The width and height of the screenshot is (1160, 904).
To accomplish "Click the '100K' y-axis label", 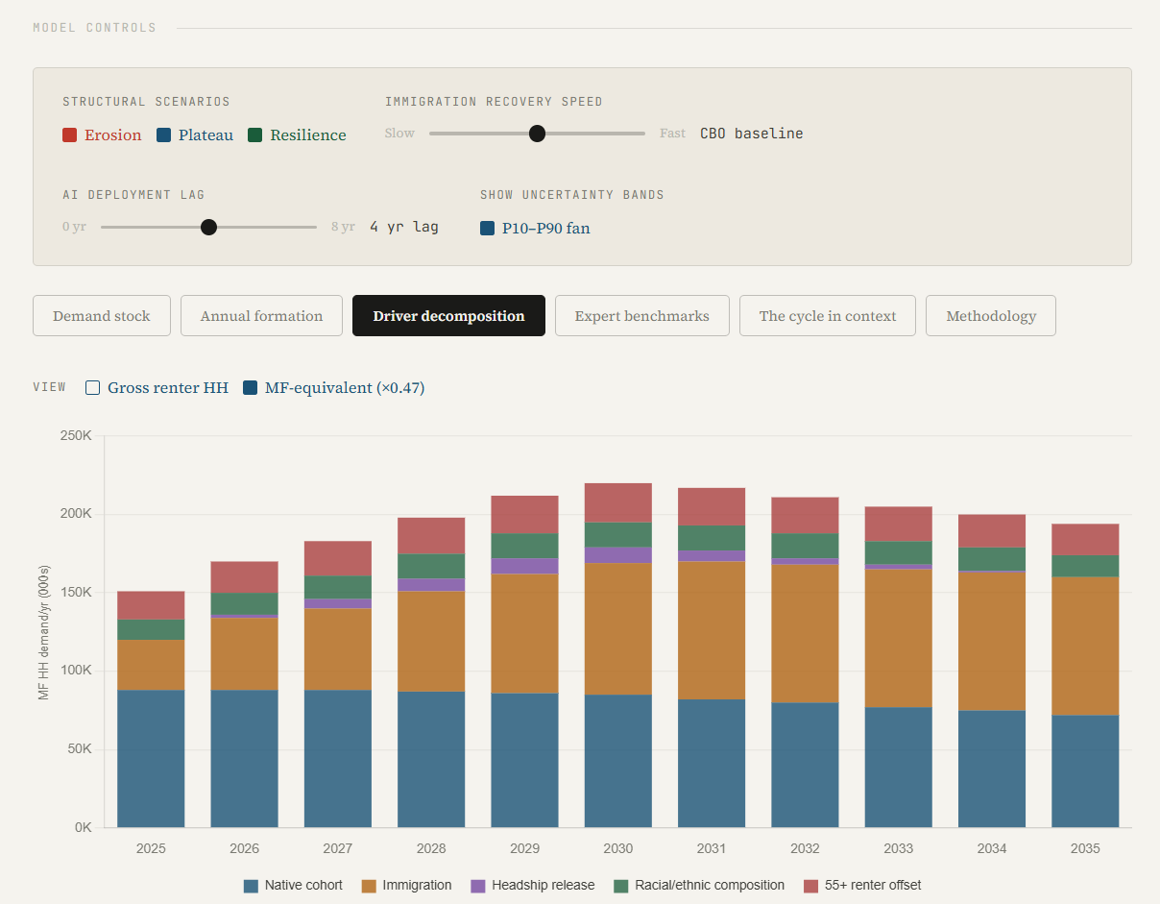I will (x=76, y=671).
